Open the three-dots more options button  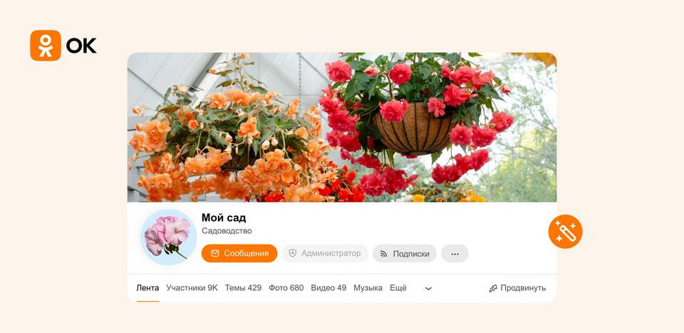[455, 254]
